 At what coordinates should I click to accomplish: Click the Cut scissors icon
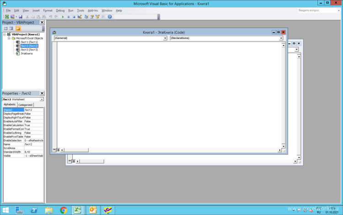point(27,17)
